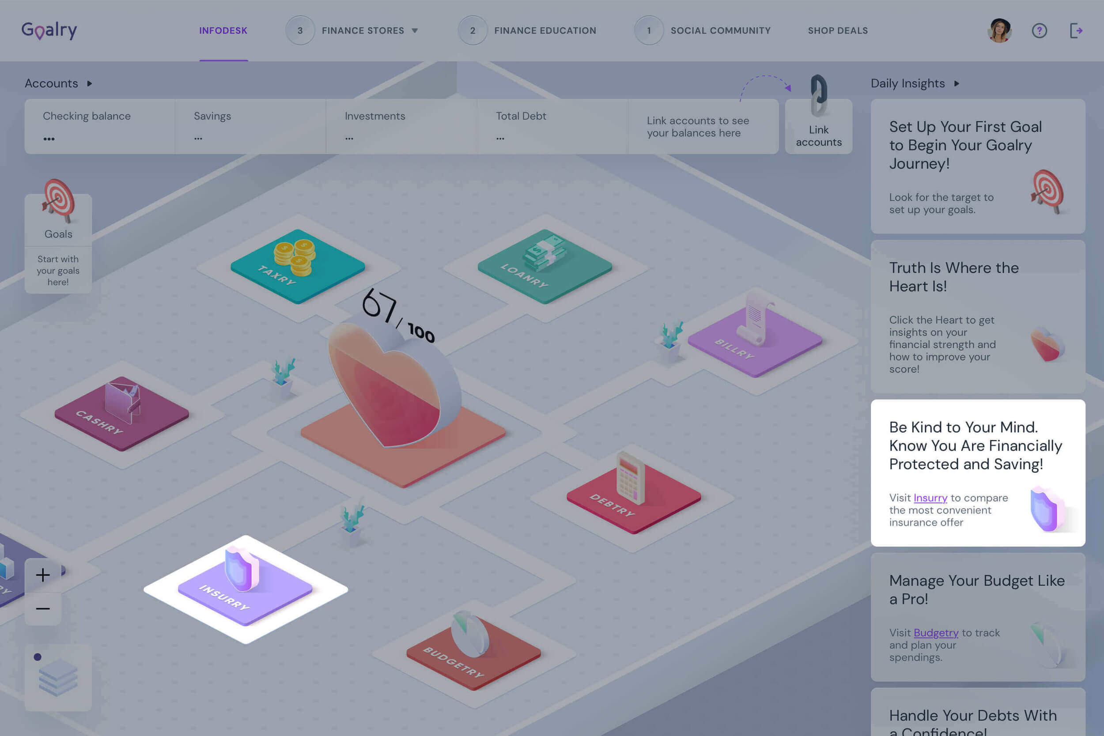Zoom out the map with the minus button
This screenshot has height=736, width=1104.
click(x=43, y=609)
